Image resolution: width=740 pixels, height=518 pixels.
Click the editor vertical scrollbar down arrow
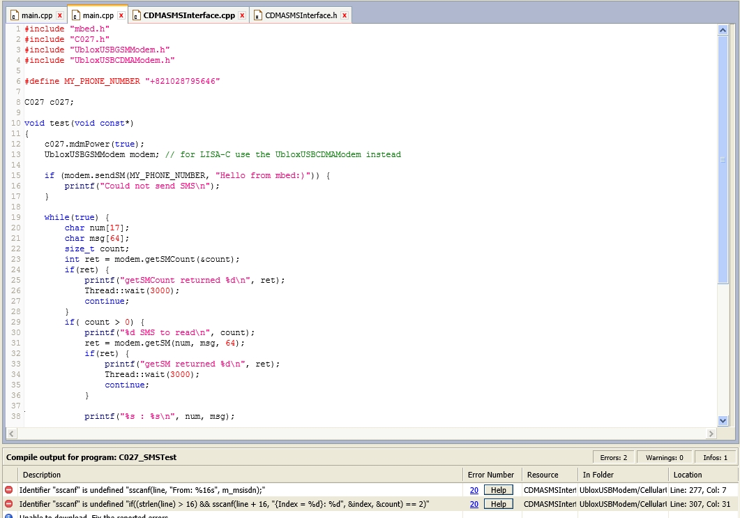(x=723, y=420)
